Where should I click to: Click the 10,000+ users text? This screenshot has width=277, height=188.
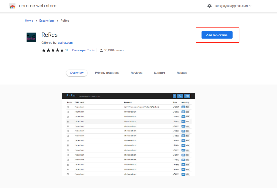coord(114,50)
